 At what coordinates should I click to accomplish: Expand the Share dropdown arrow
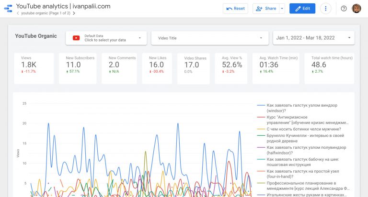click(x=282, y=9)
